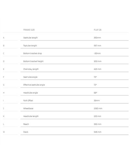
Task: Click the Chainstay length row label
Action: (31, 69)
